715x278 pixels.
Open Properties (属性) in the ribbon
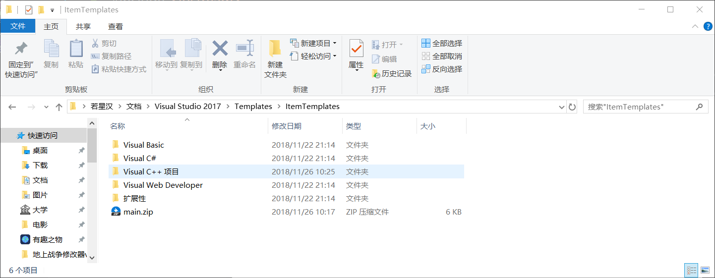[x=356, y=49]
